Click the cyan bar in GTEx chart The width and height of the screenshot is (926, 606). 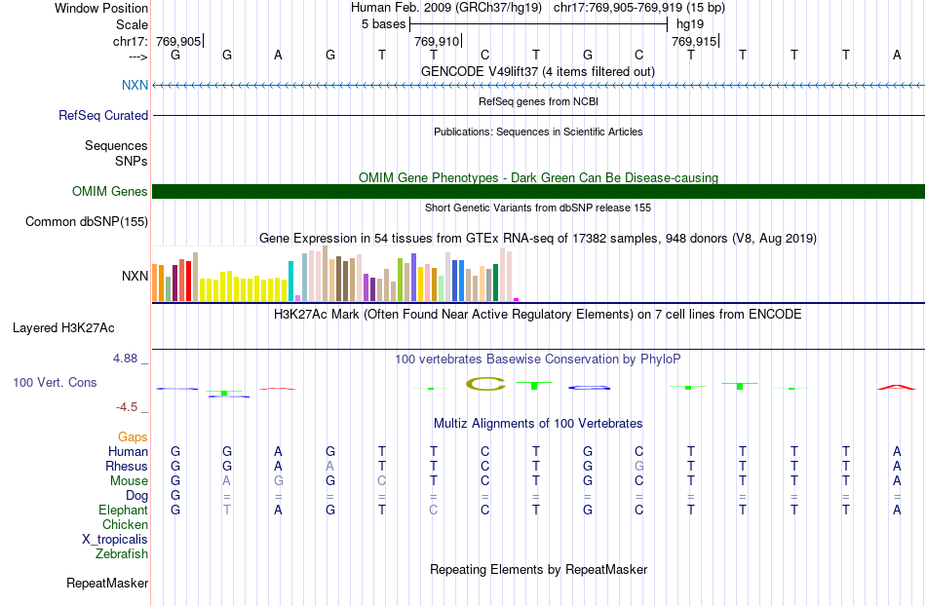pos(290,281)
